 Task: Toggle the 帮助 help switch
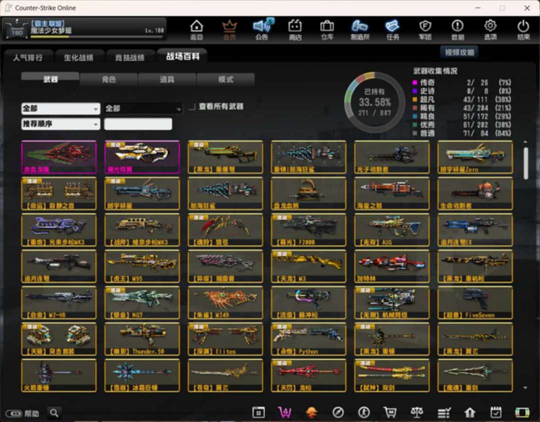pyautogui.click(x=14, y=413)
